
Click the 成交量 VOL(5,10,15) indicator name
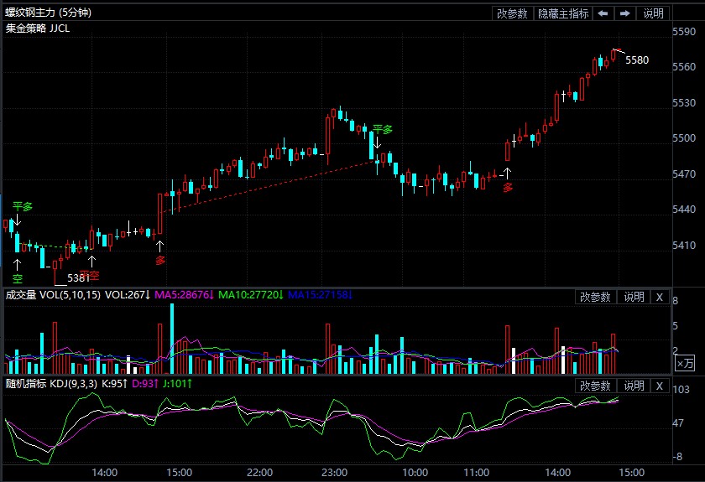point(53,295)
